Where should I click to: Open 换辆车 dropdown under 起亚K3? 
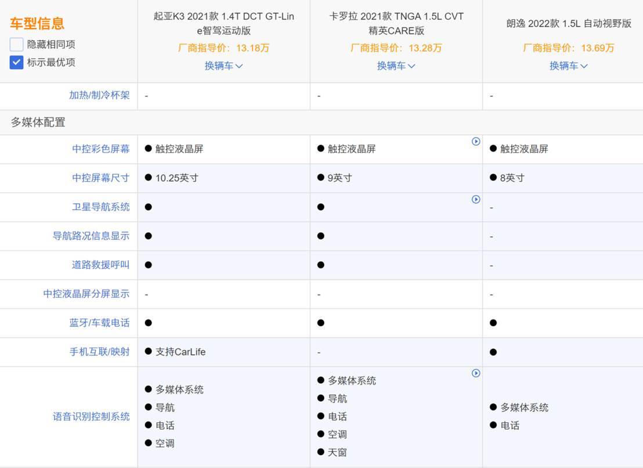(223, 66)
